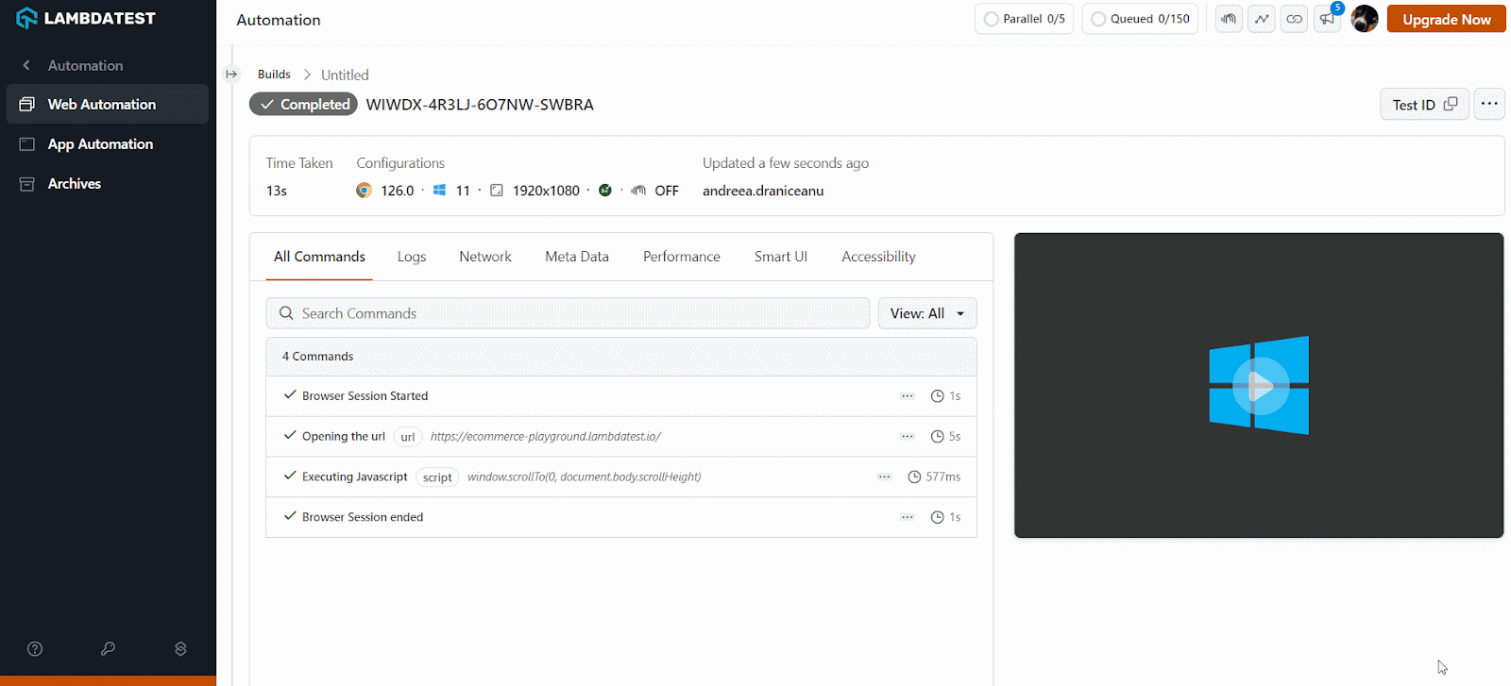Click the tunnel OFF icon in Configurations
The height and width of the screenshot is (686, 1511).
point(638,190)
